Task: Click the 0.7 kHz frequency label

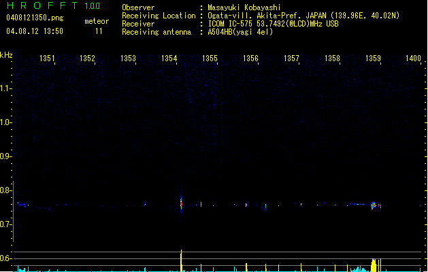Action: [x=5, y=224]
